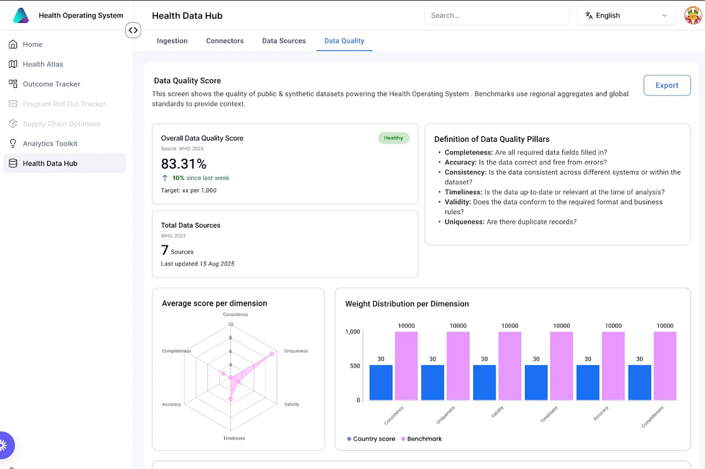Click the translate icon beside English
This screenshot has height=469, width=705.
(589, 15)
